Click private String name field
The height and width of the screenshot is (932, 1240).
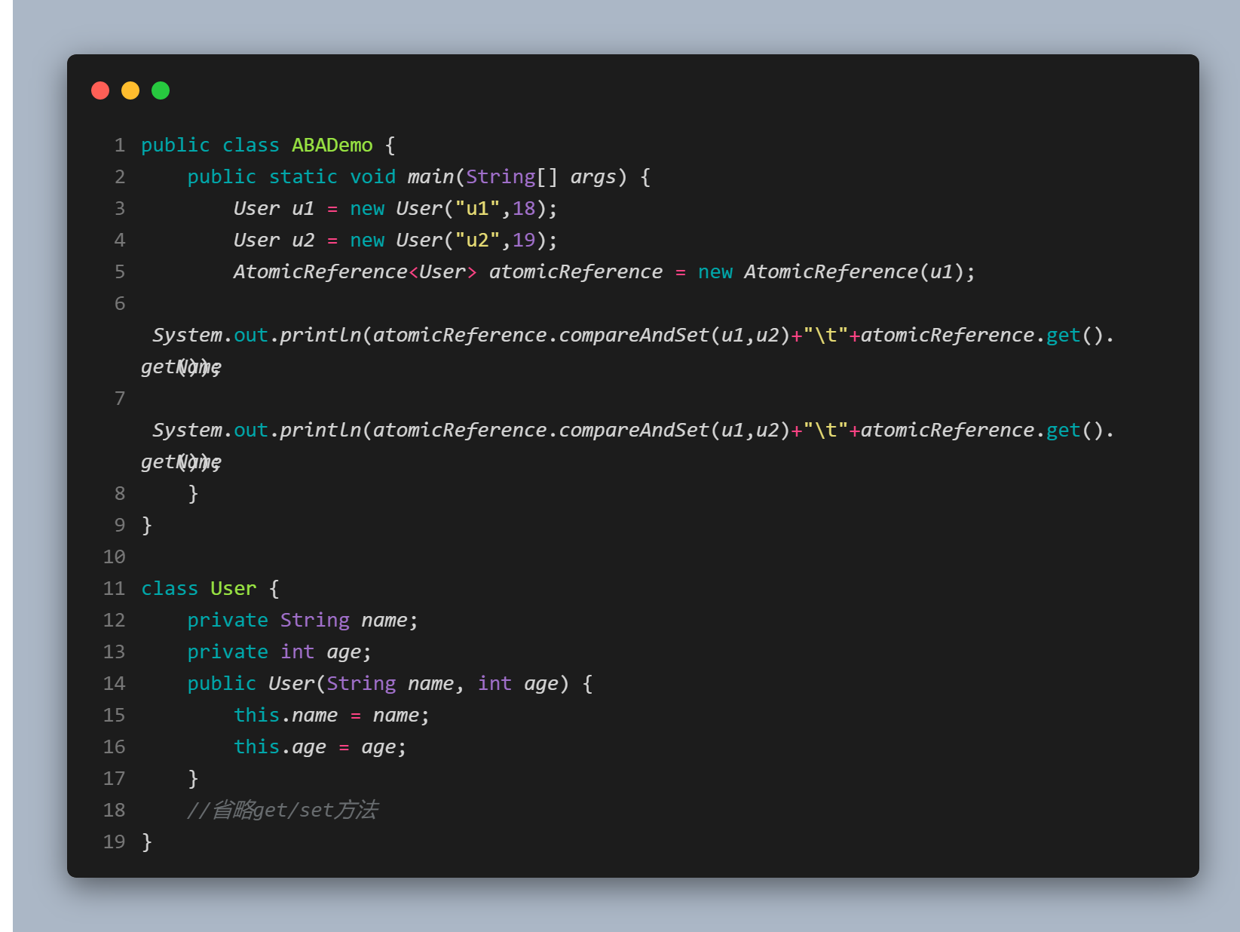[x=302, y=620]
